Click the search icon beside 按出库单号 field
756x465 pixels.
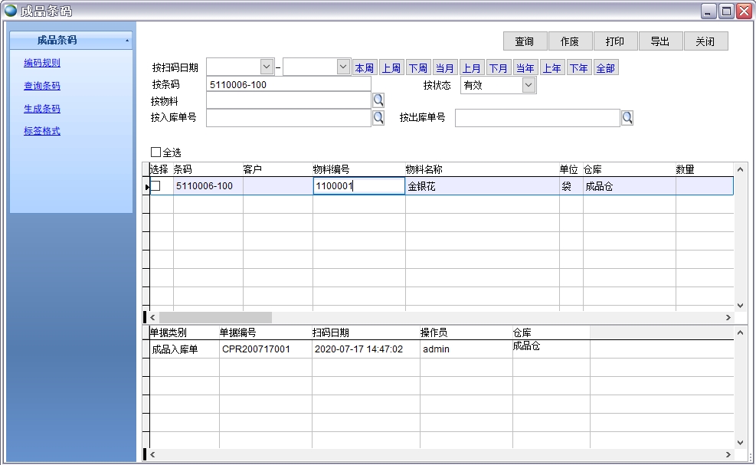(x=627, y=117)
